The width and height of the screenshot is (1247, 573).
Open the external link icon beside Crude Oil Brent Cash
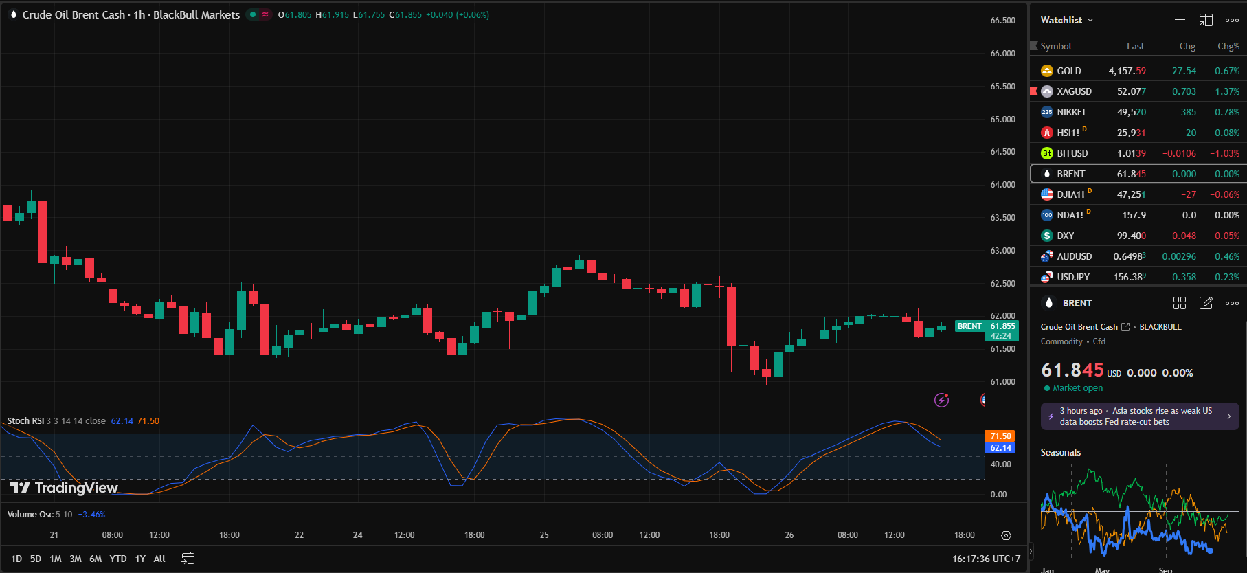pyautogui.click(x=1125, y=327)
